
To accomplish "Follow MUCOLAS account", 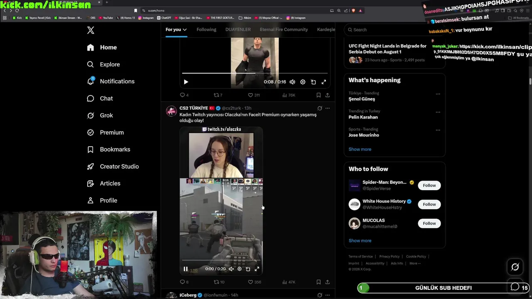I will pos(429,223).
